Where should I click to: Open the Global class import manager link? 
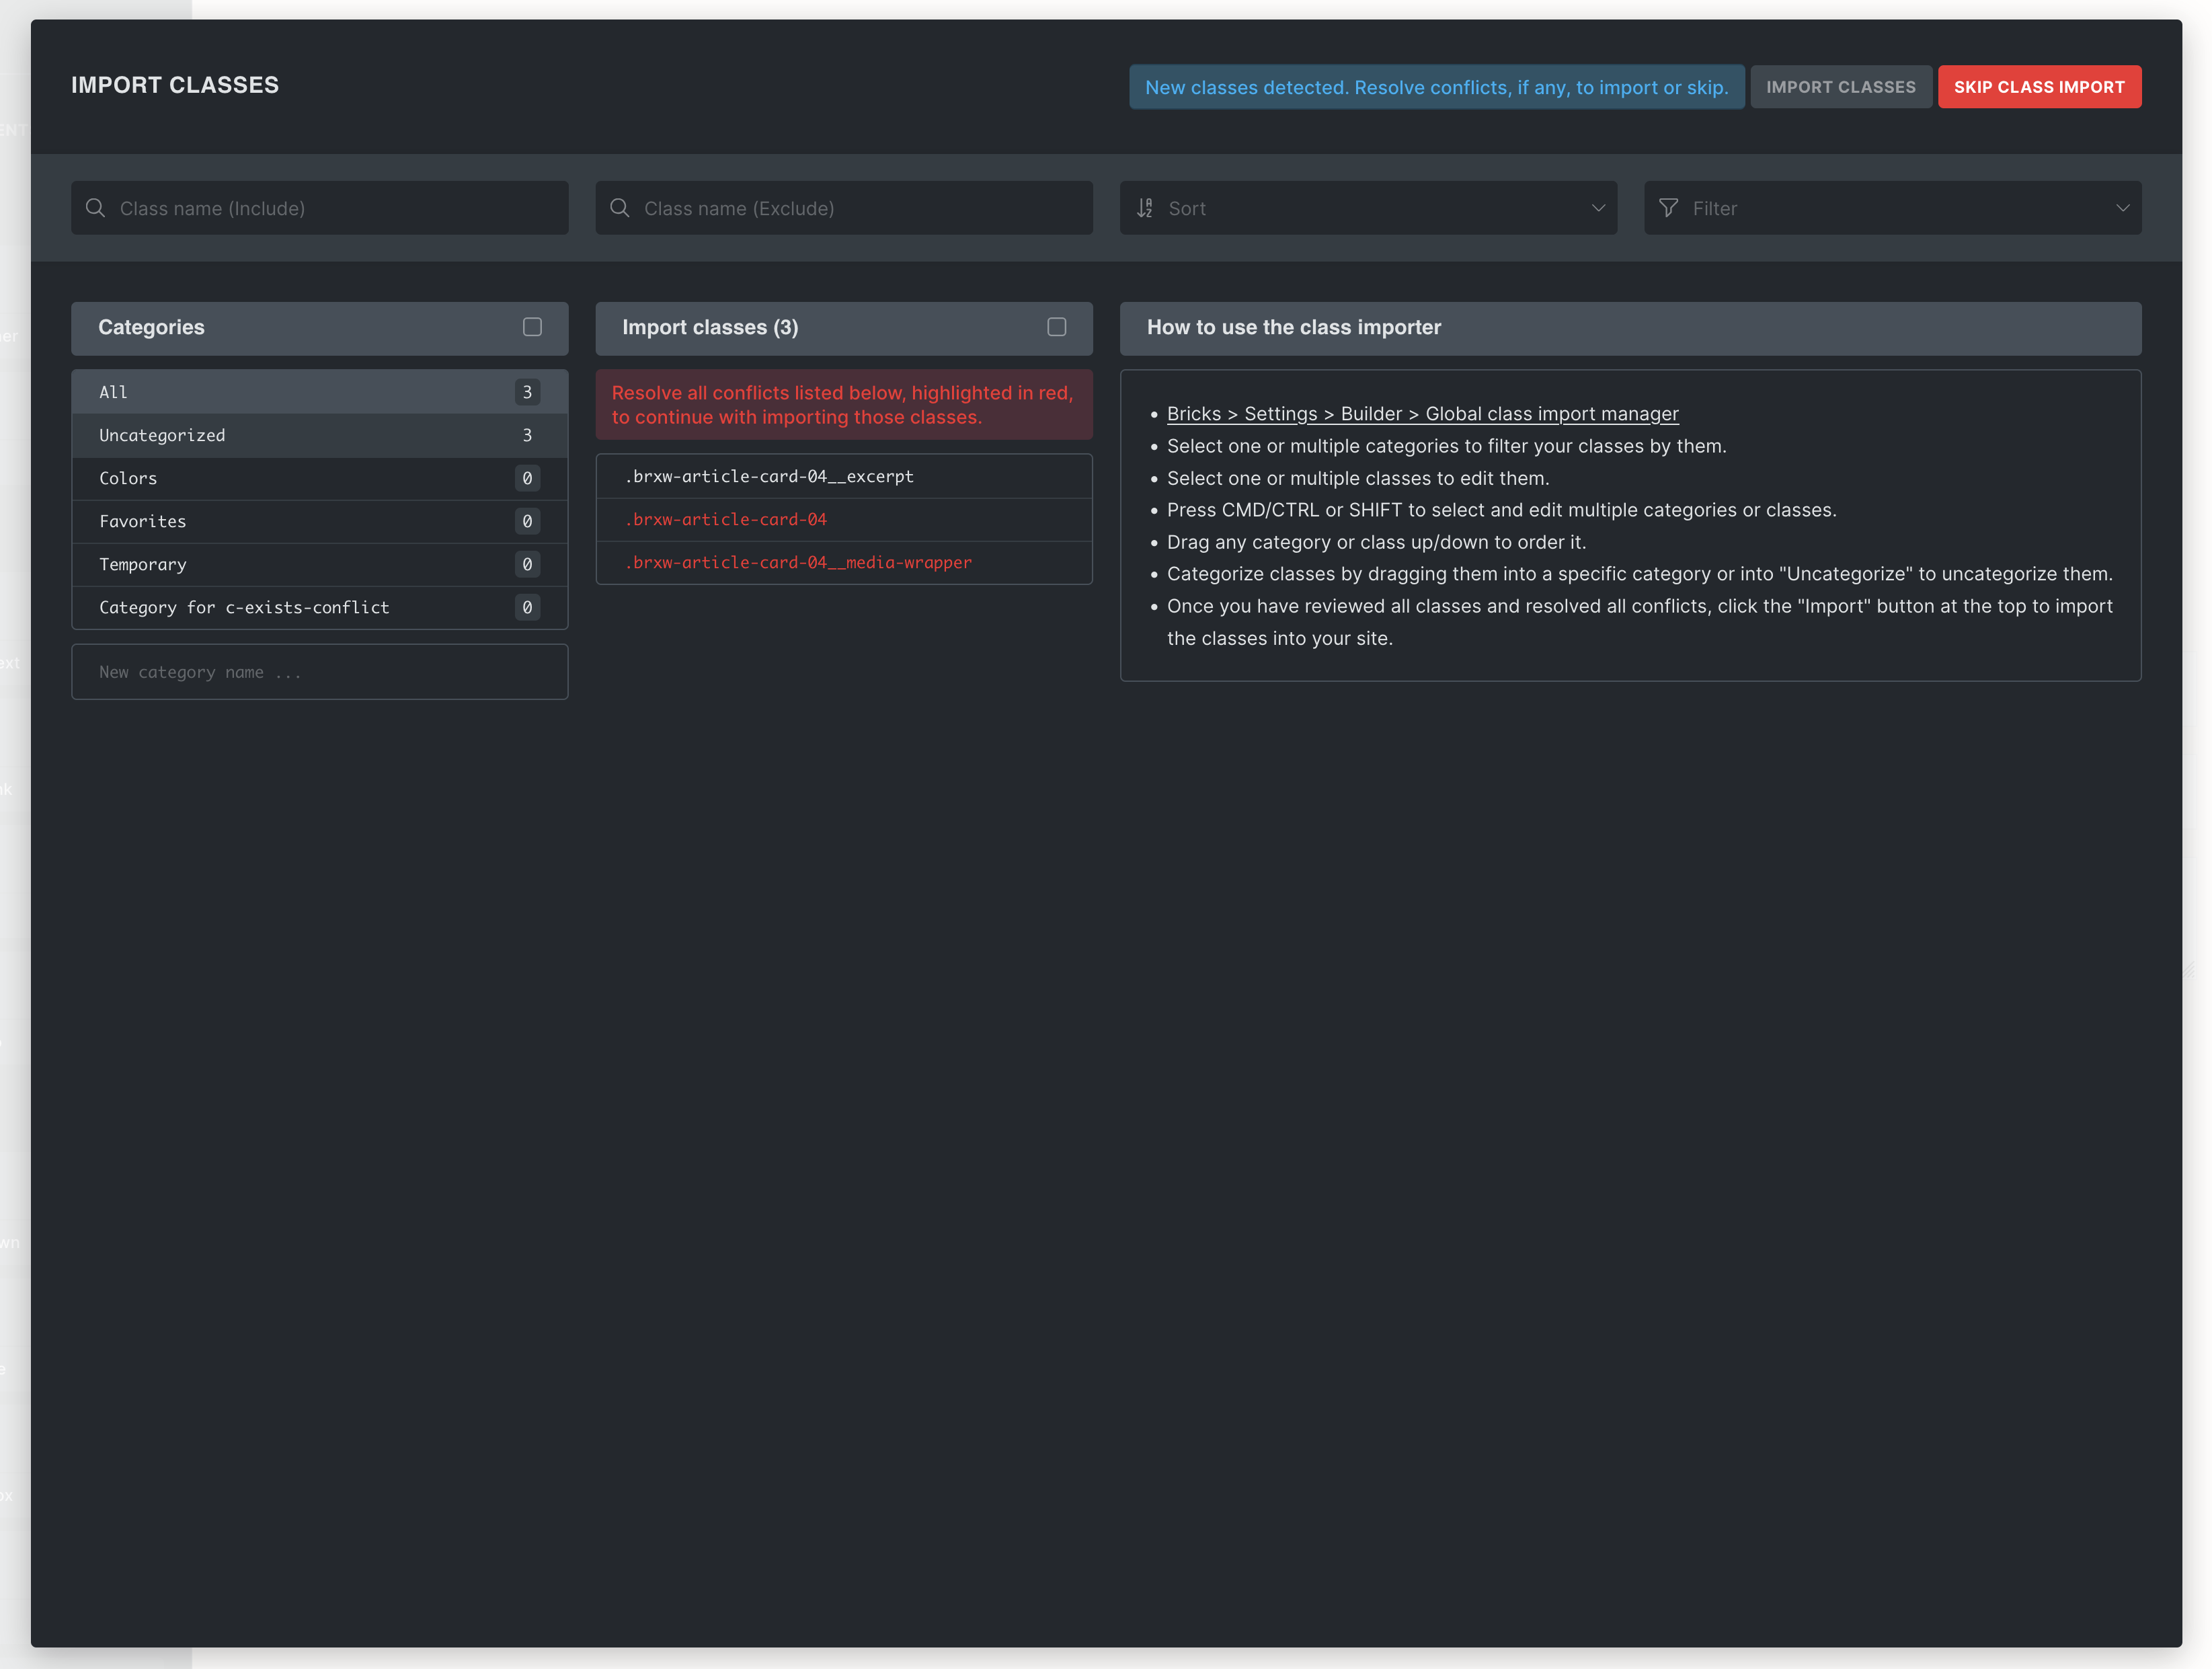[x=1422, y=414]
